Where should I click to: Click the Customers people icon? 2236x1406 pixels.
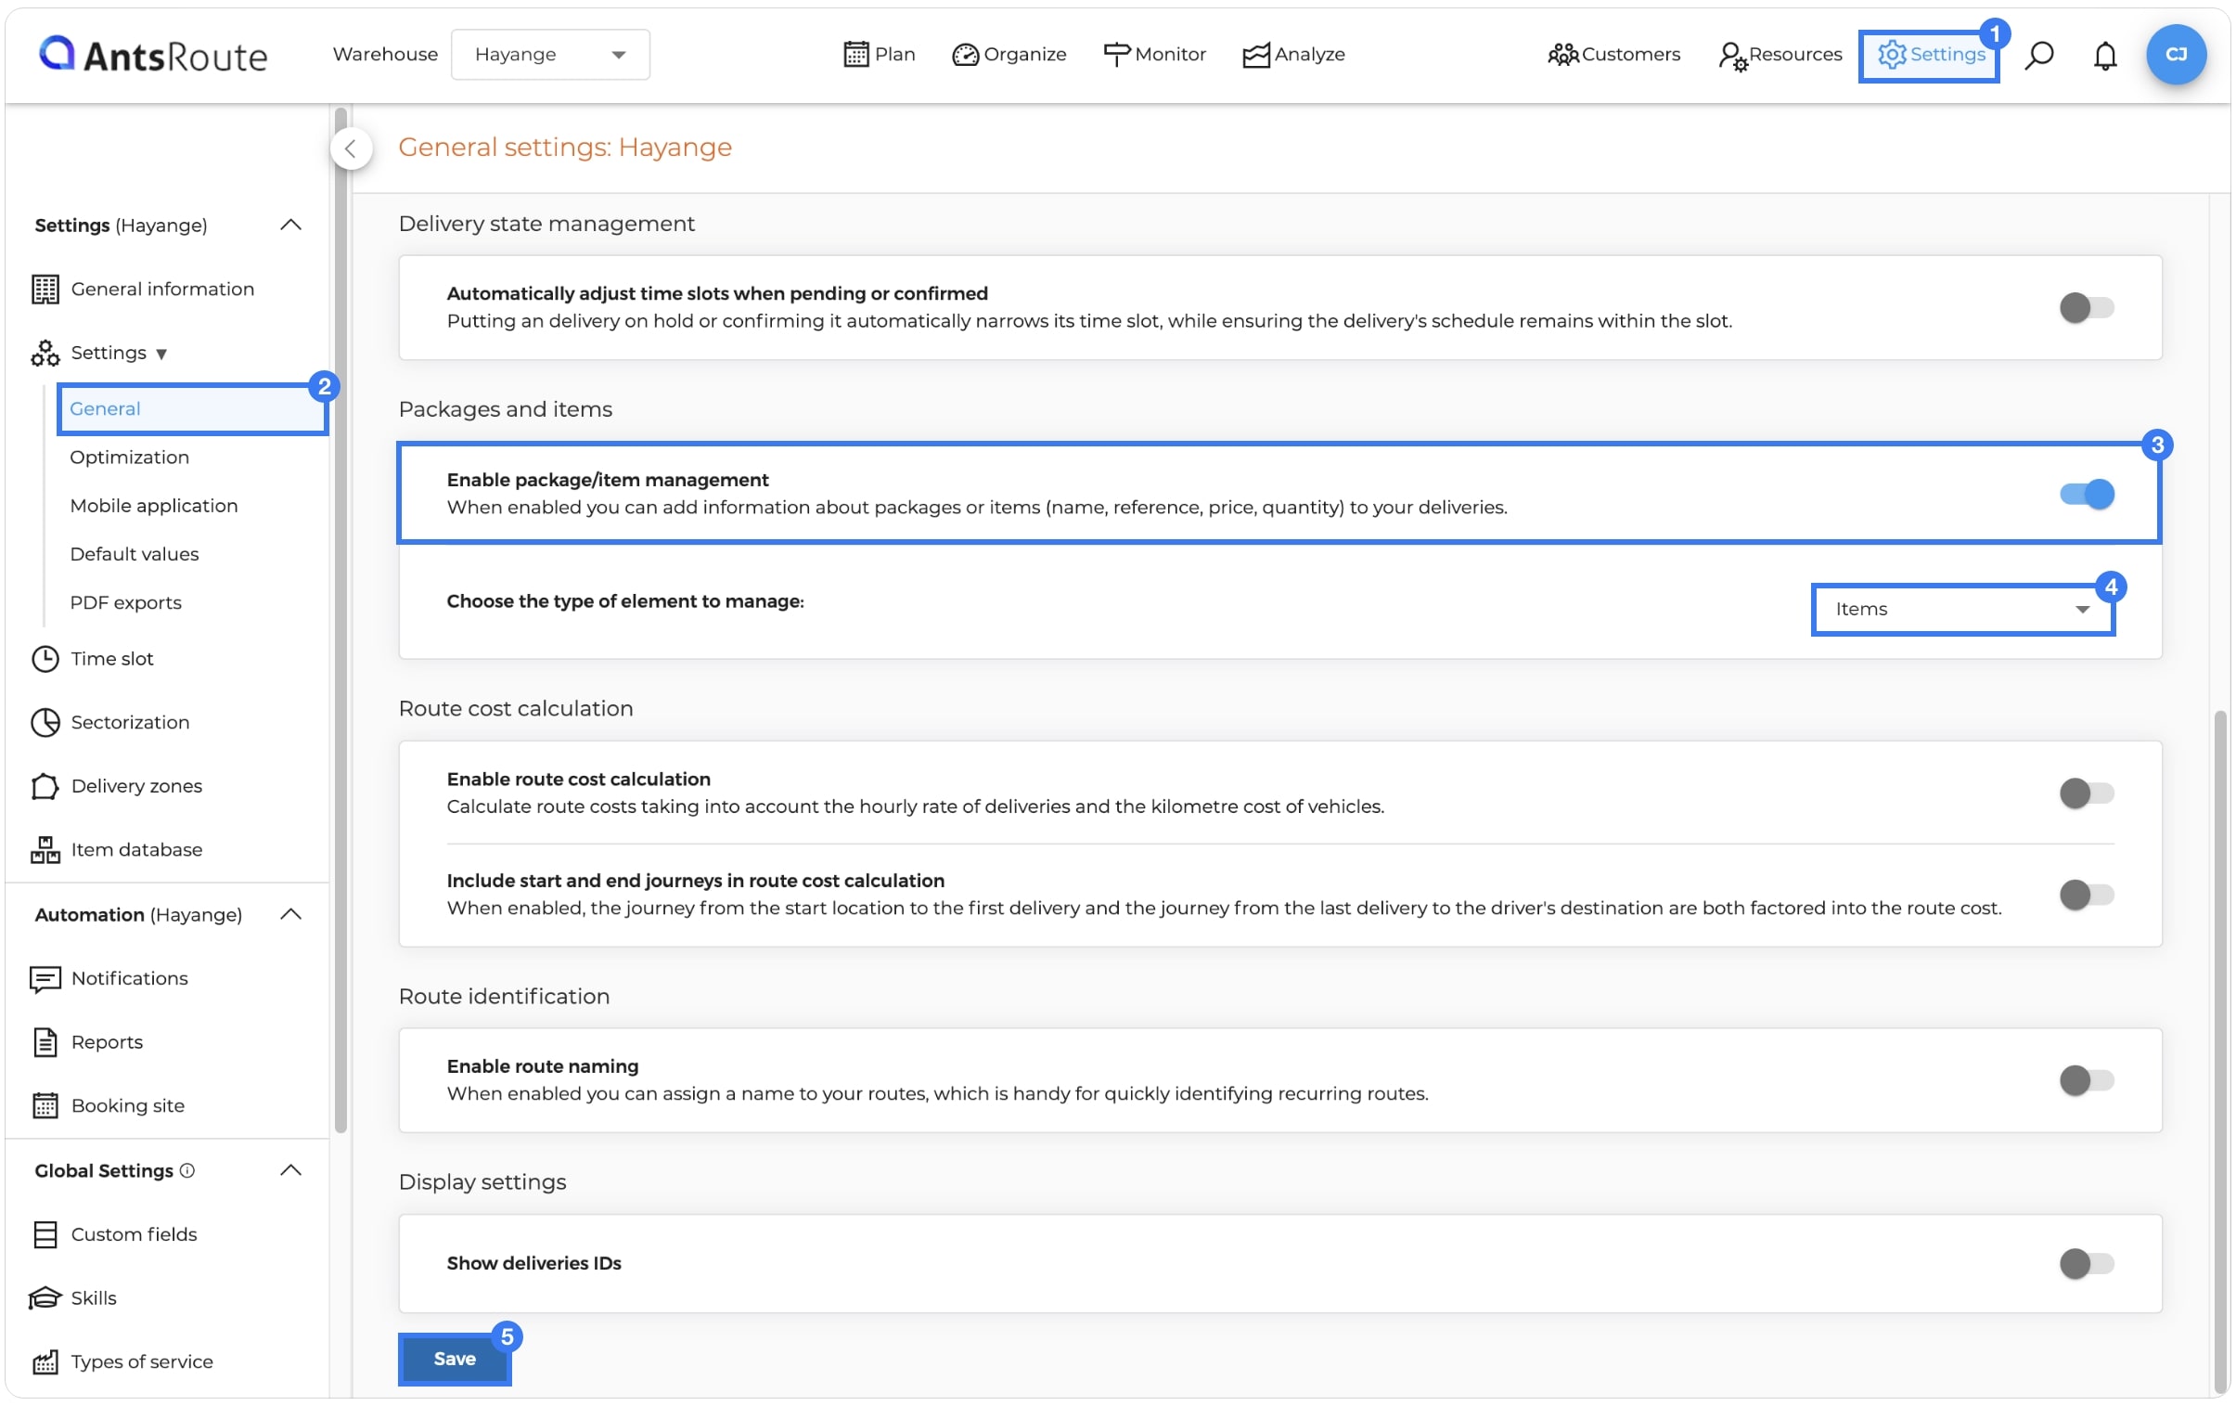[1562, 55]
